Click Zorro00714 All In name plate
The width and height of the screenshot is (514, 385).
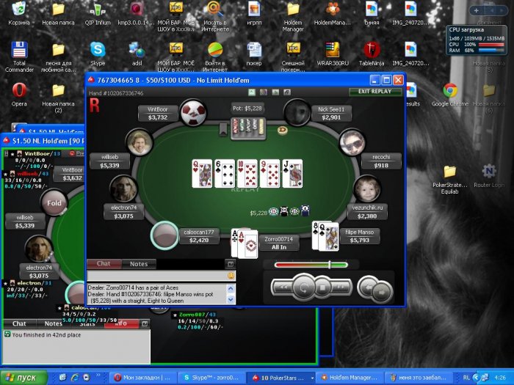coord(279,243)
